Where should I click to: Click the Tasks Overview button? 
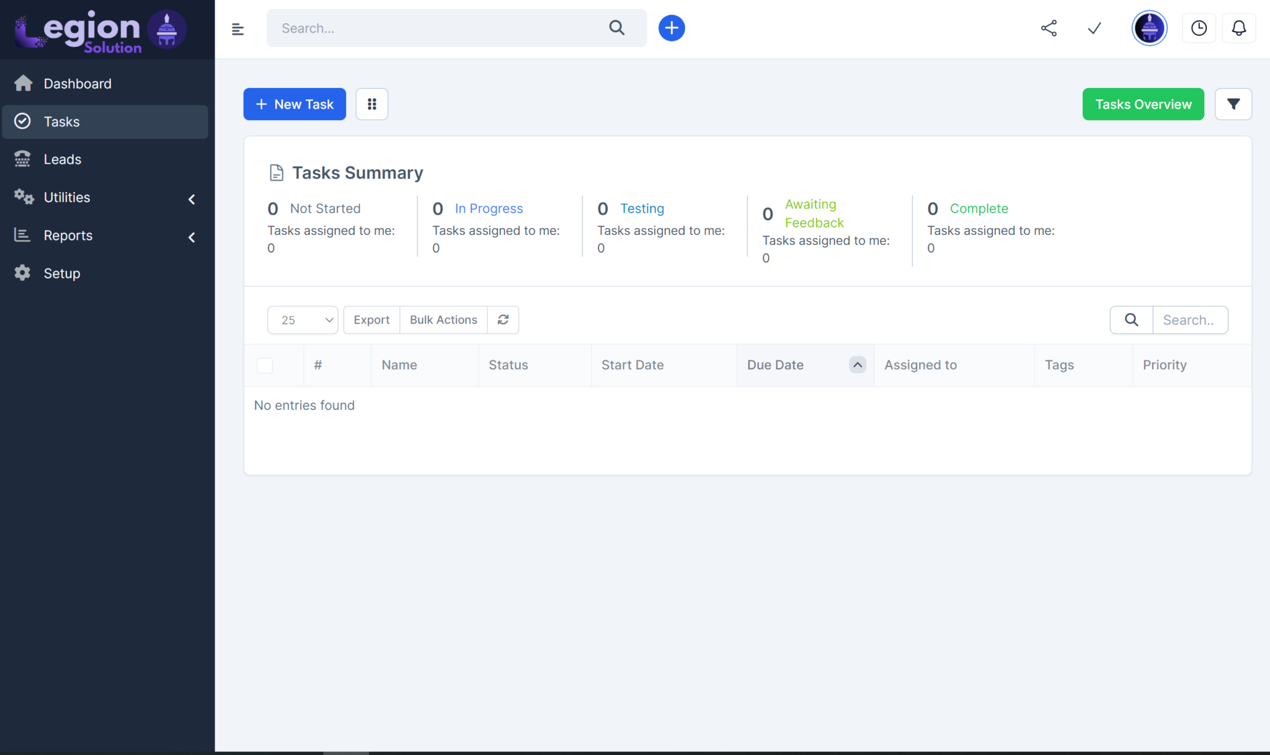1143,104
